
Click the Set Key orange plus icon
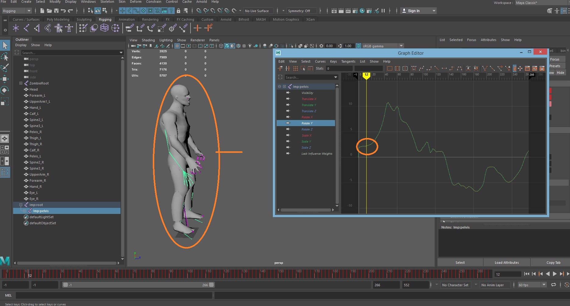(198, 28)
